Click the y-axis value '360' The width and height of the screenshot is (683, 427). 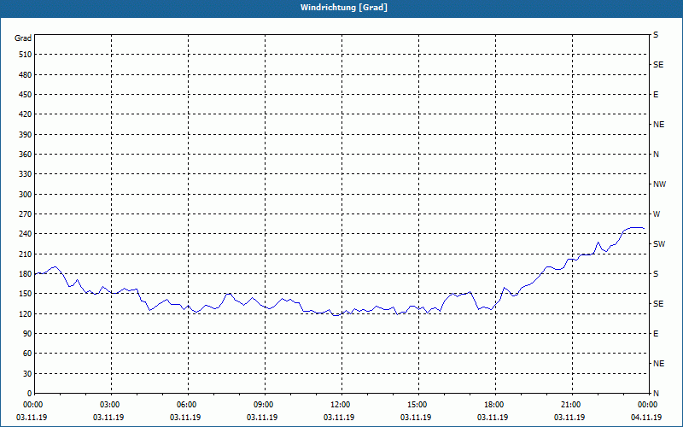26,155
